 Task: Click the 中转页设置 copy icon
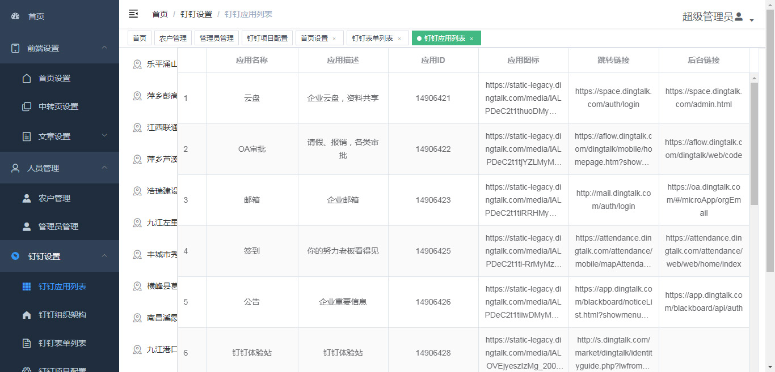27,106
